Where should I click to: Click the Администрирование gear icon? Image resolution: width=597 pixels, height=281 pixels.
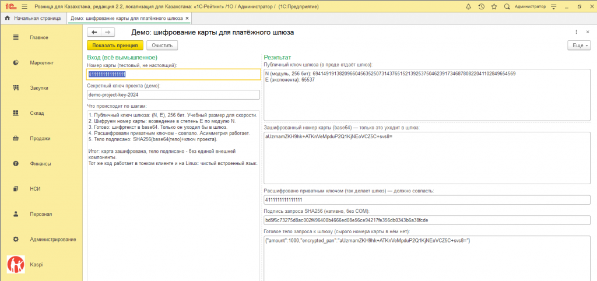pyautogui.click(x=16, y=240)
